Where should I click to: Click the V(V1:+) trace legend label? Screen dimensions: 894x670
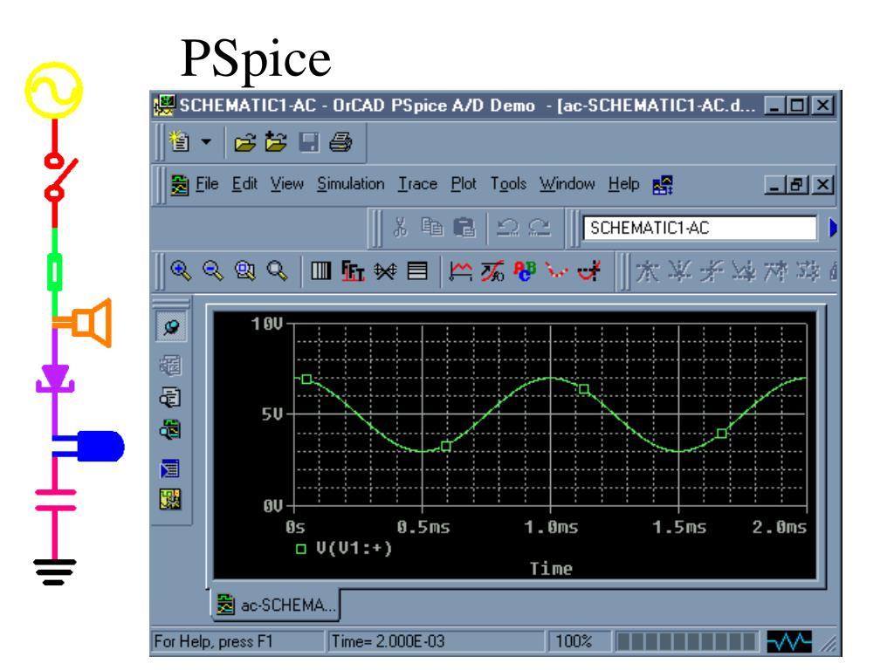pyautogui.click(x=354, y=548)
